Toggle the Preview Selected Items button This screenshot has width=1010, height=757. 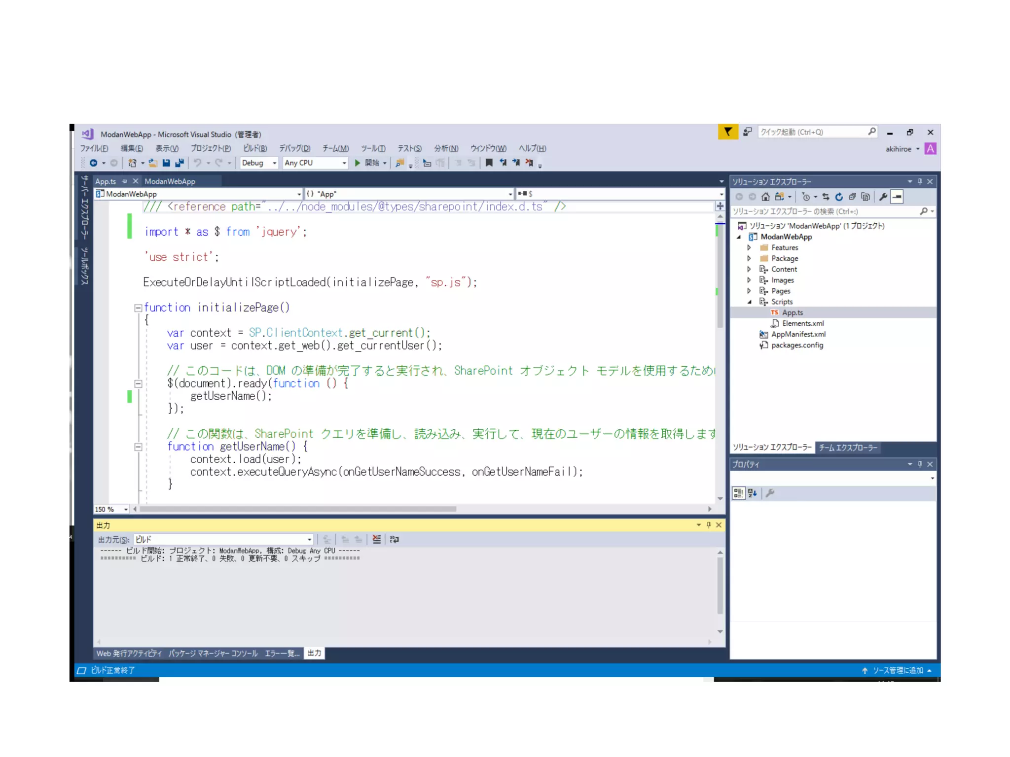coord(897,197)
